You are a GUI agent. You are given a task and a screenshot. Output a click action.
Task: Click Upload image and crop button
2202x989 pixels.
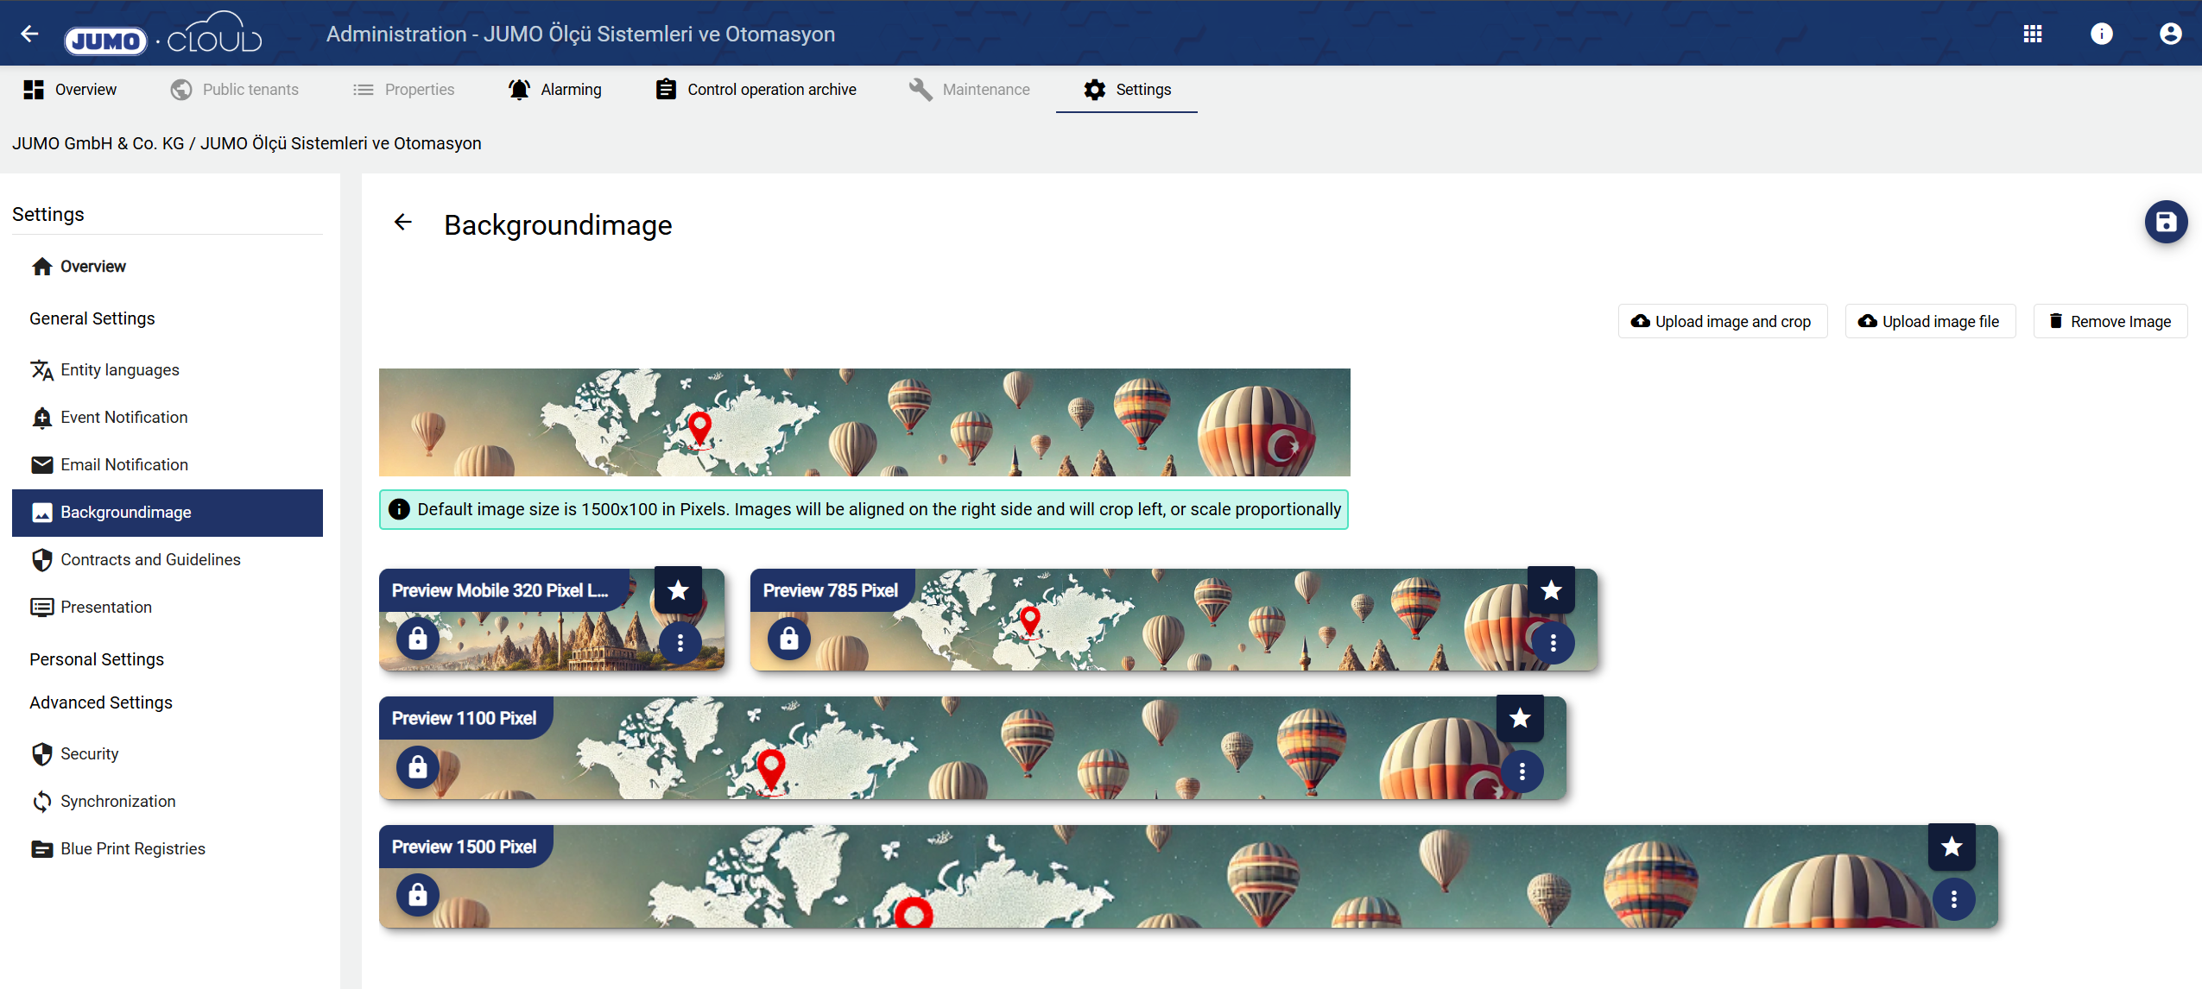(1722, 322)
